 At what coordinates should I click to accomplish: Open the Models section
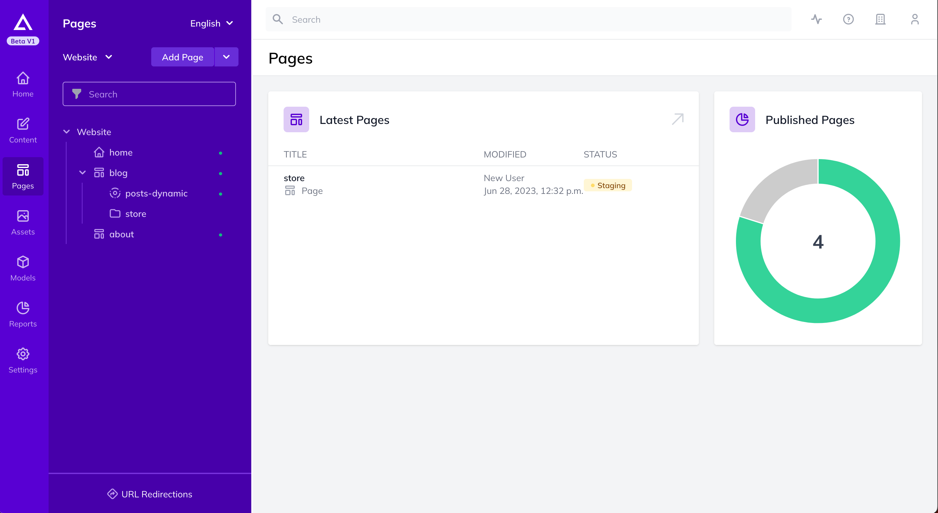pyautogui.click(x=23, y=269)
